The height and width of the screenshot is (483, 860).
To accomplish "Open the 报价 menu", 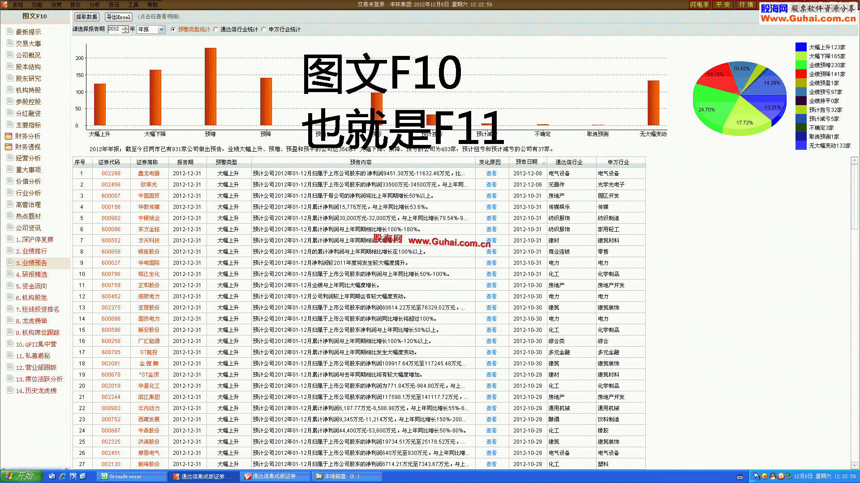I will [76, 4].
